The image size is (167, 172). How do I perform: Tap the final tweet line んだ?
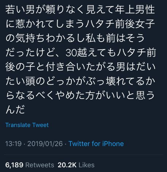click(x=15, y=110)
